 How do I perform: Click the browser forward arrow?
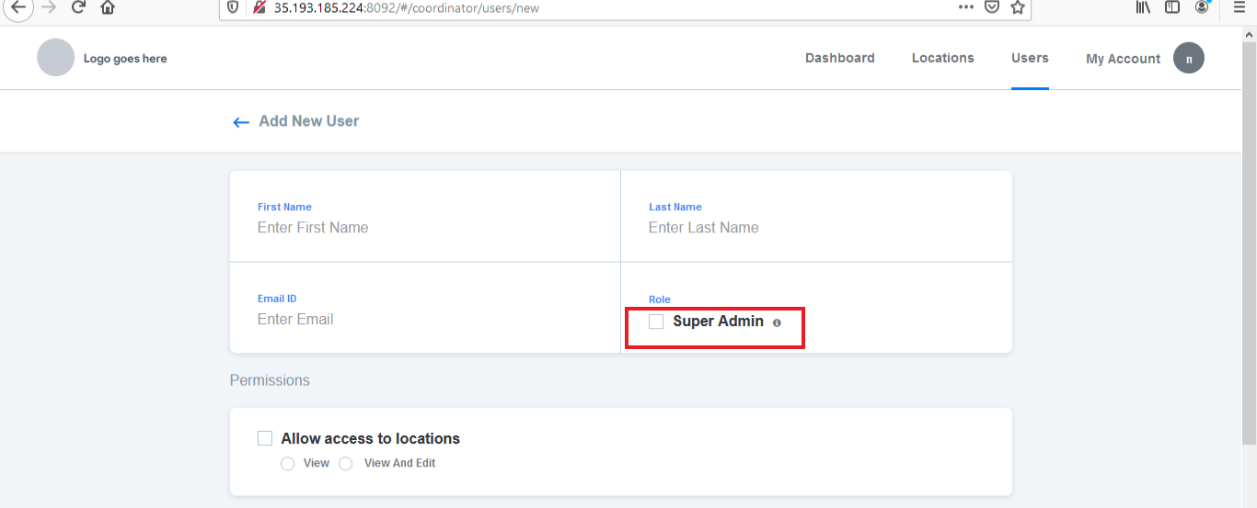50,7
